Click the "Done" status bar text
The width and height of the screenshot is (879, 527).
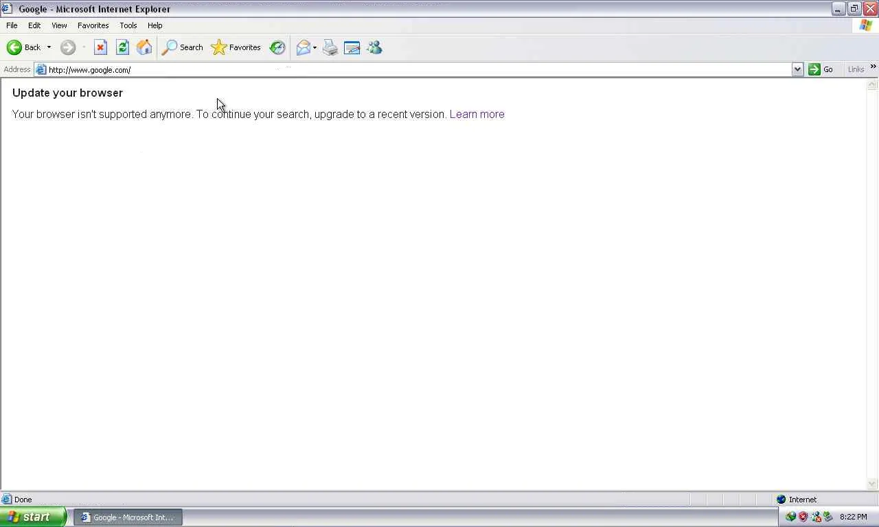23,500
